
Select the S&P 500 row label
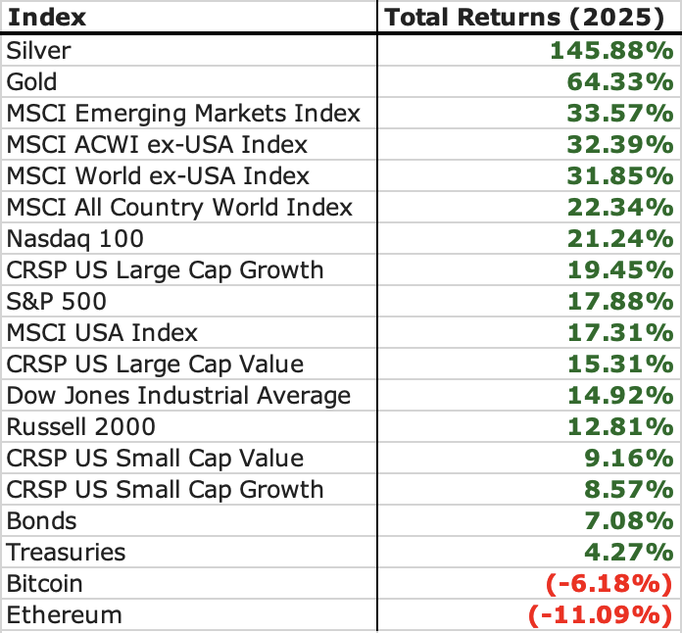pyautogui.click(x=57, y=302)
